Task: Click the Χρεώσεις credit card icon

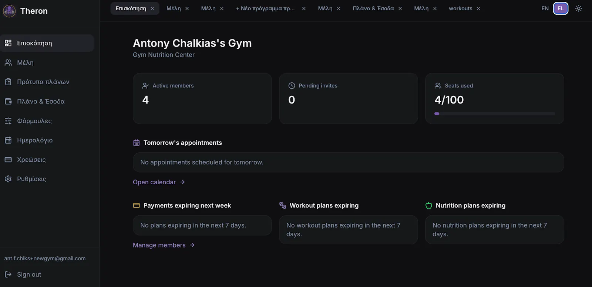Action: pyautogui.click(x=8, y=160)
